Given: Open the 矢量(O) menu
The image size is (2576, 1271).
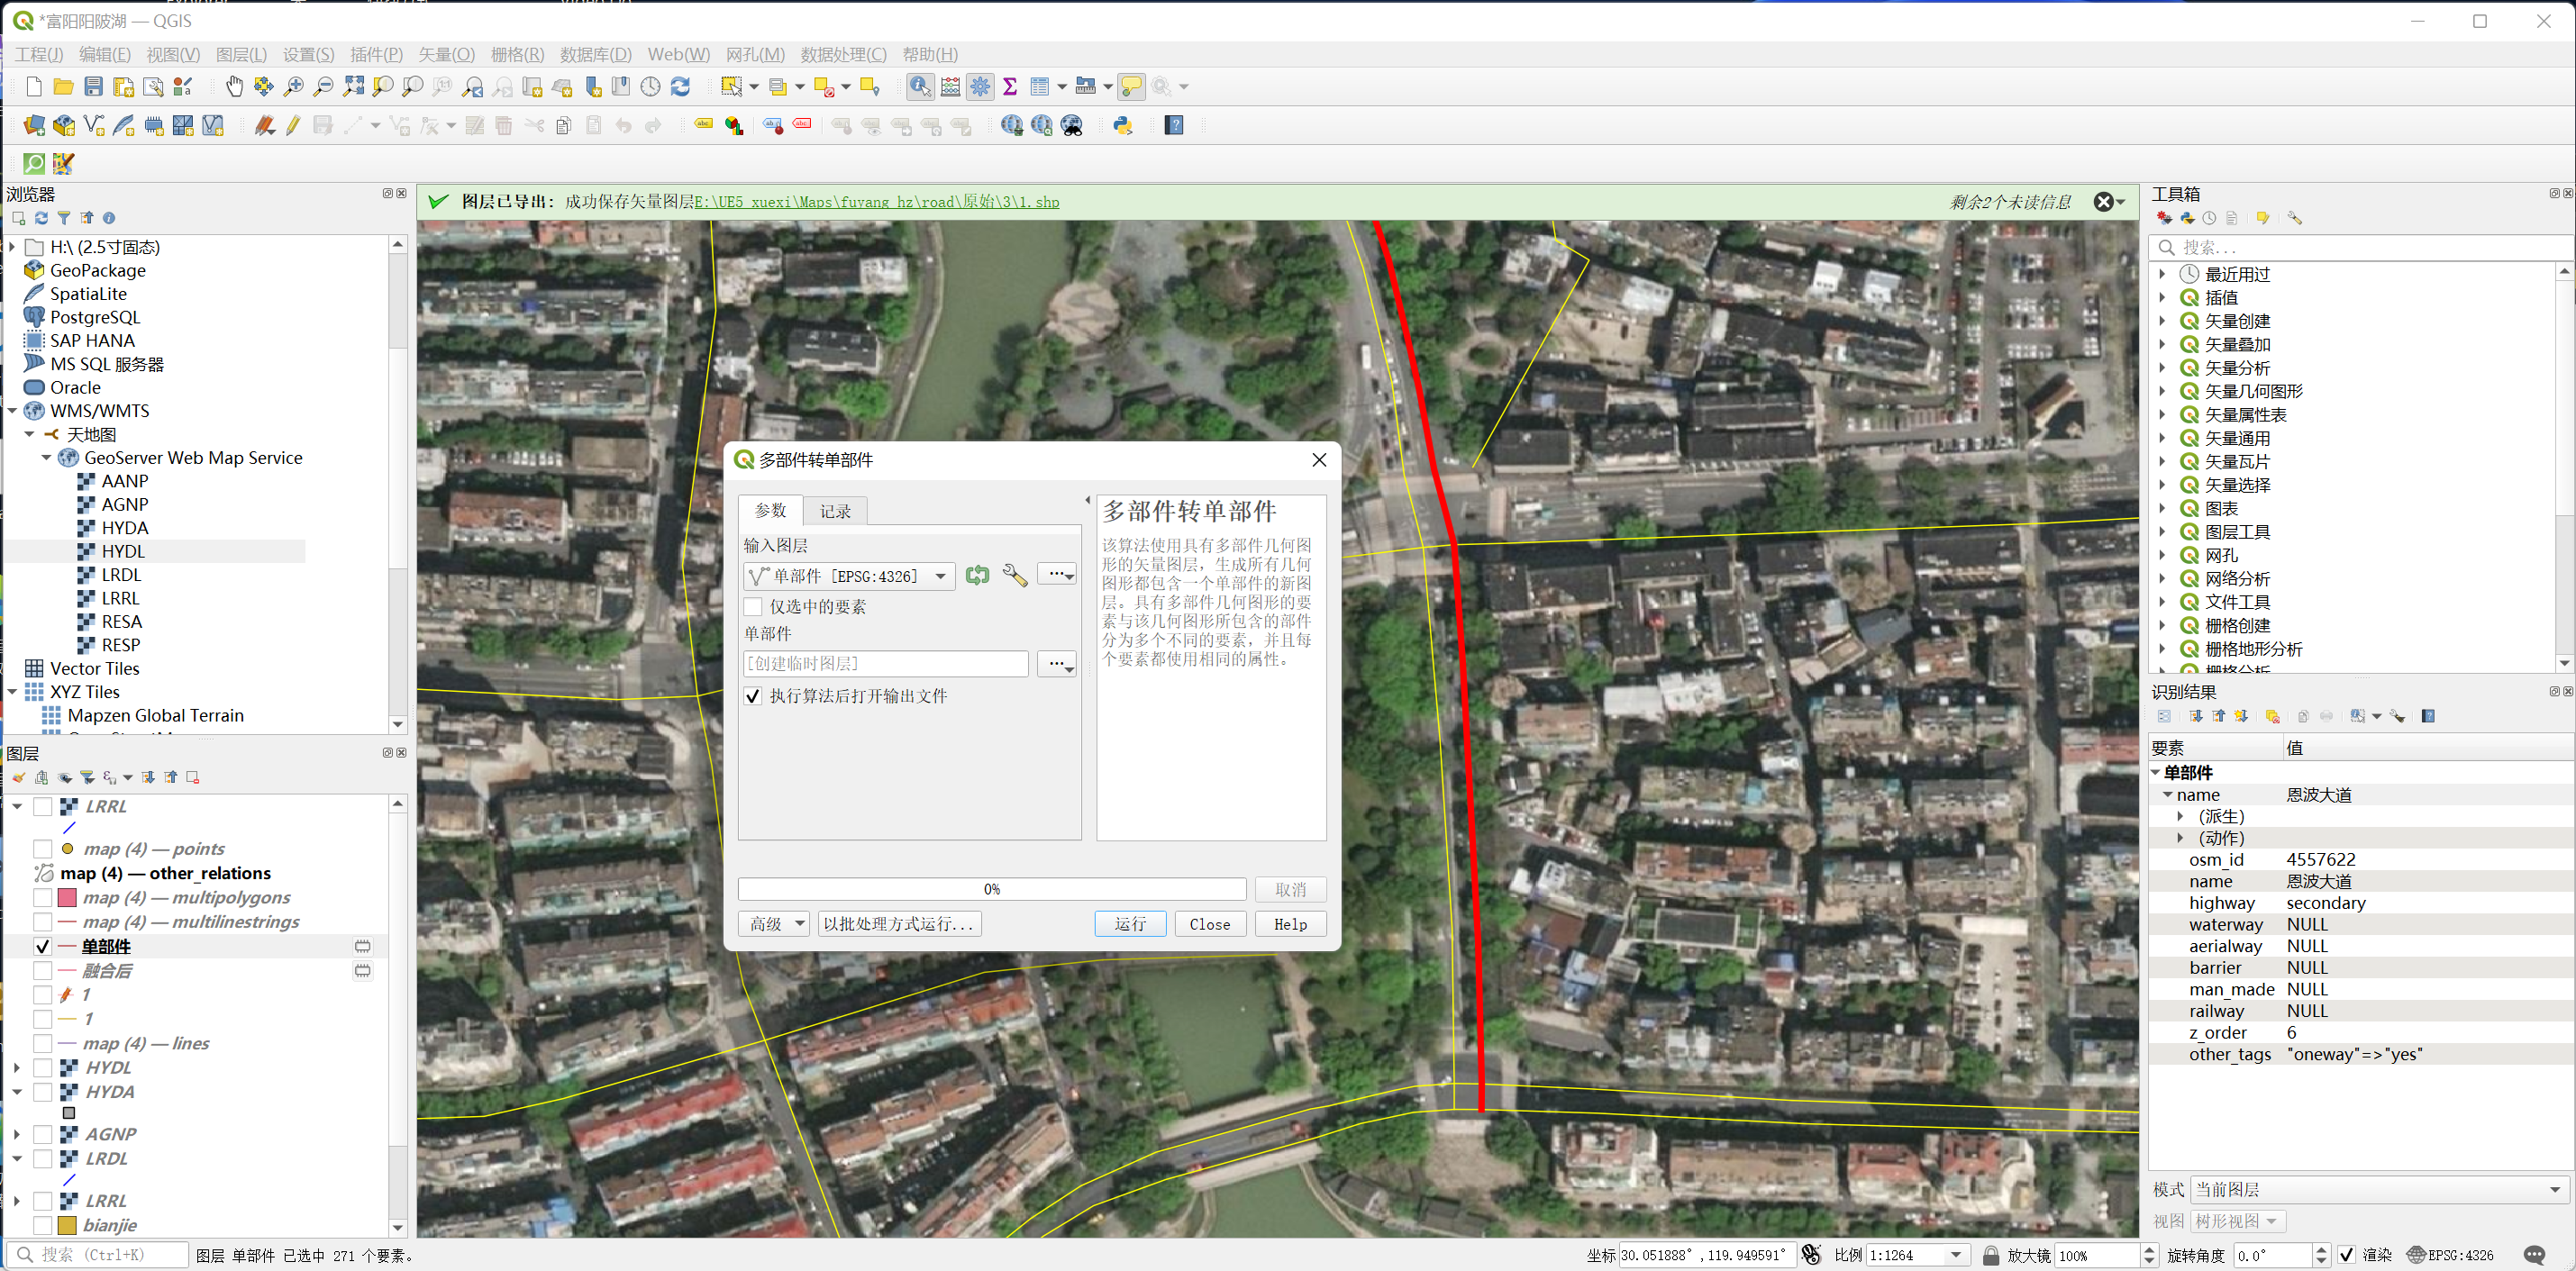Looking at the screenshot, I should (x=445, y=54).
